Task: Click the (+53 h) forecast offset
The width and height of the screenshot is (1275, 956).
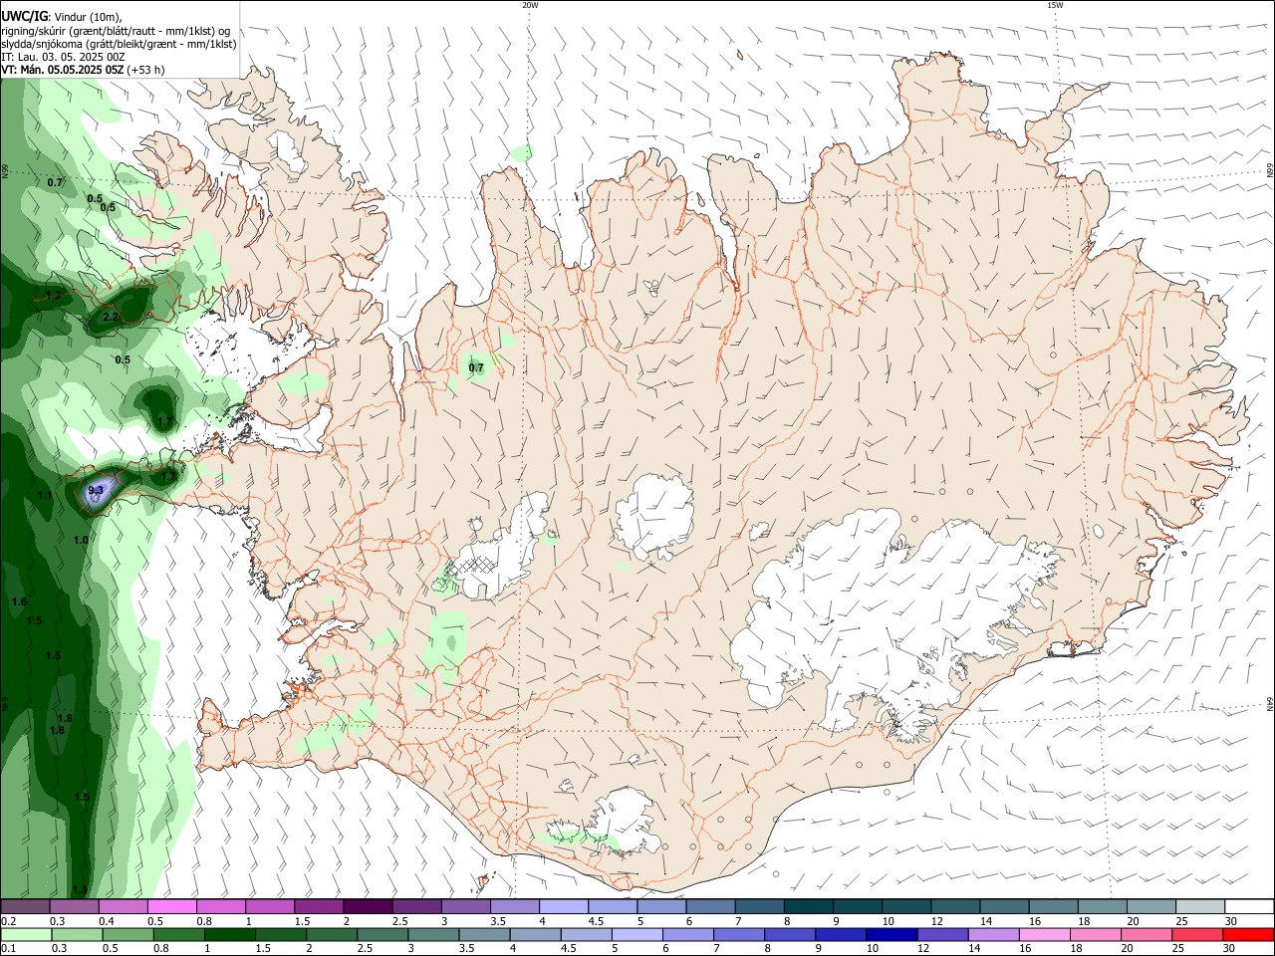Action: 146,70
